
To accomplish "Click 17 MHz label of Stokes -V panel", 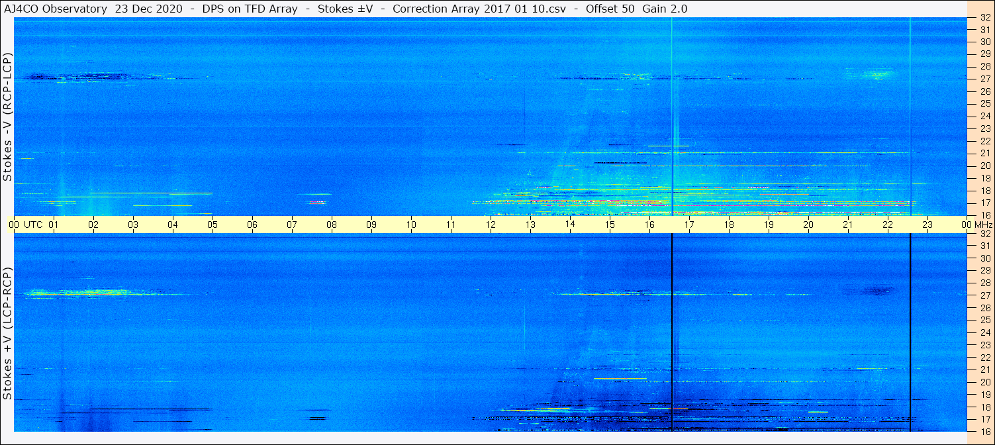I will [x=985, y=203].
